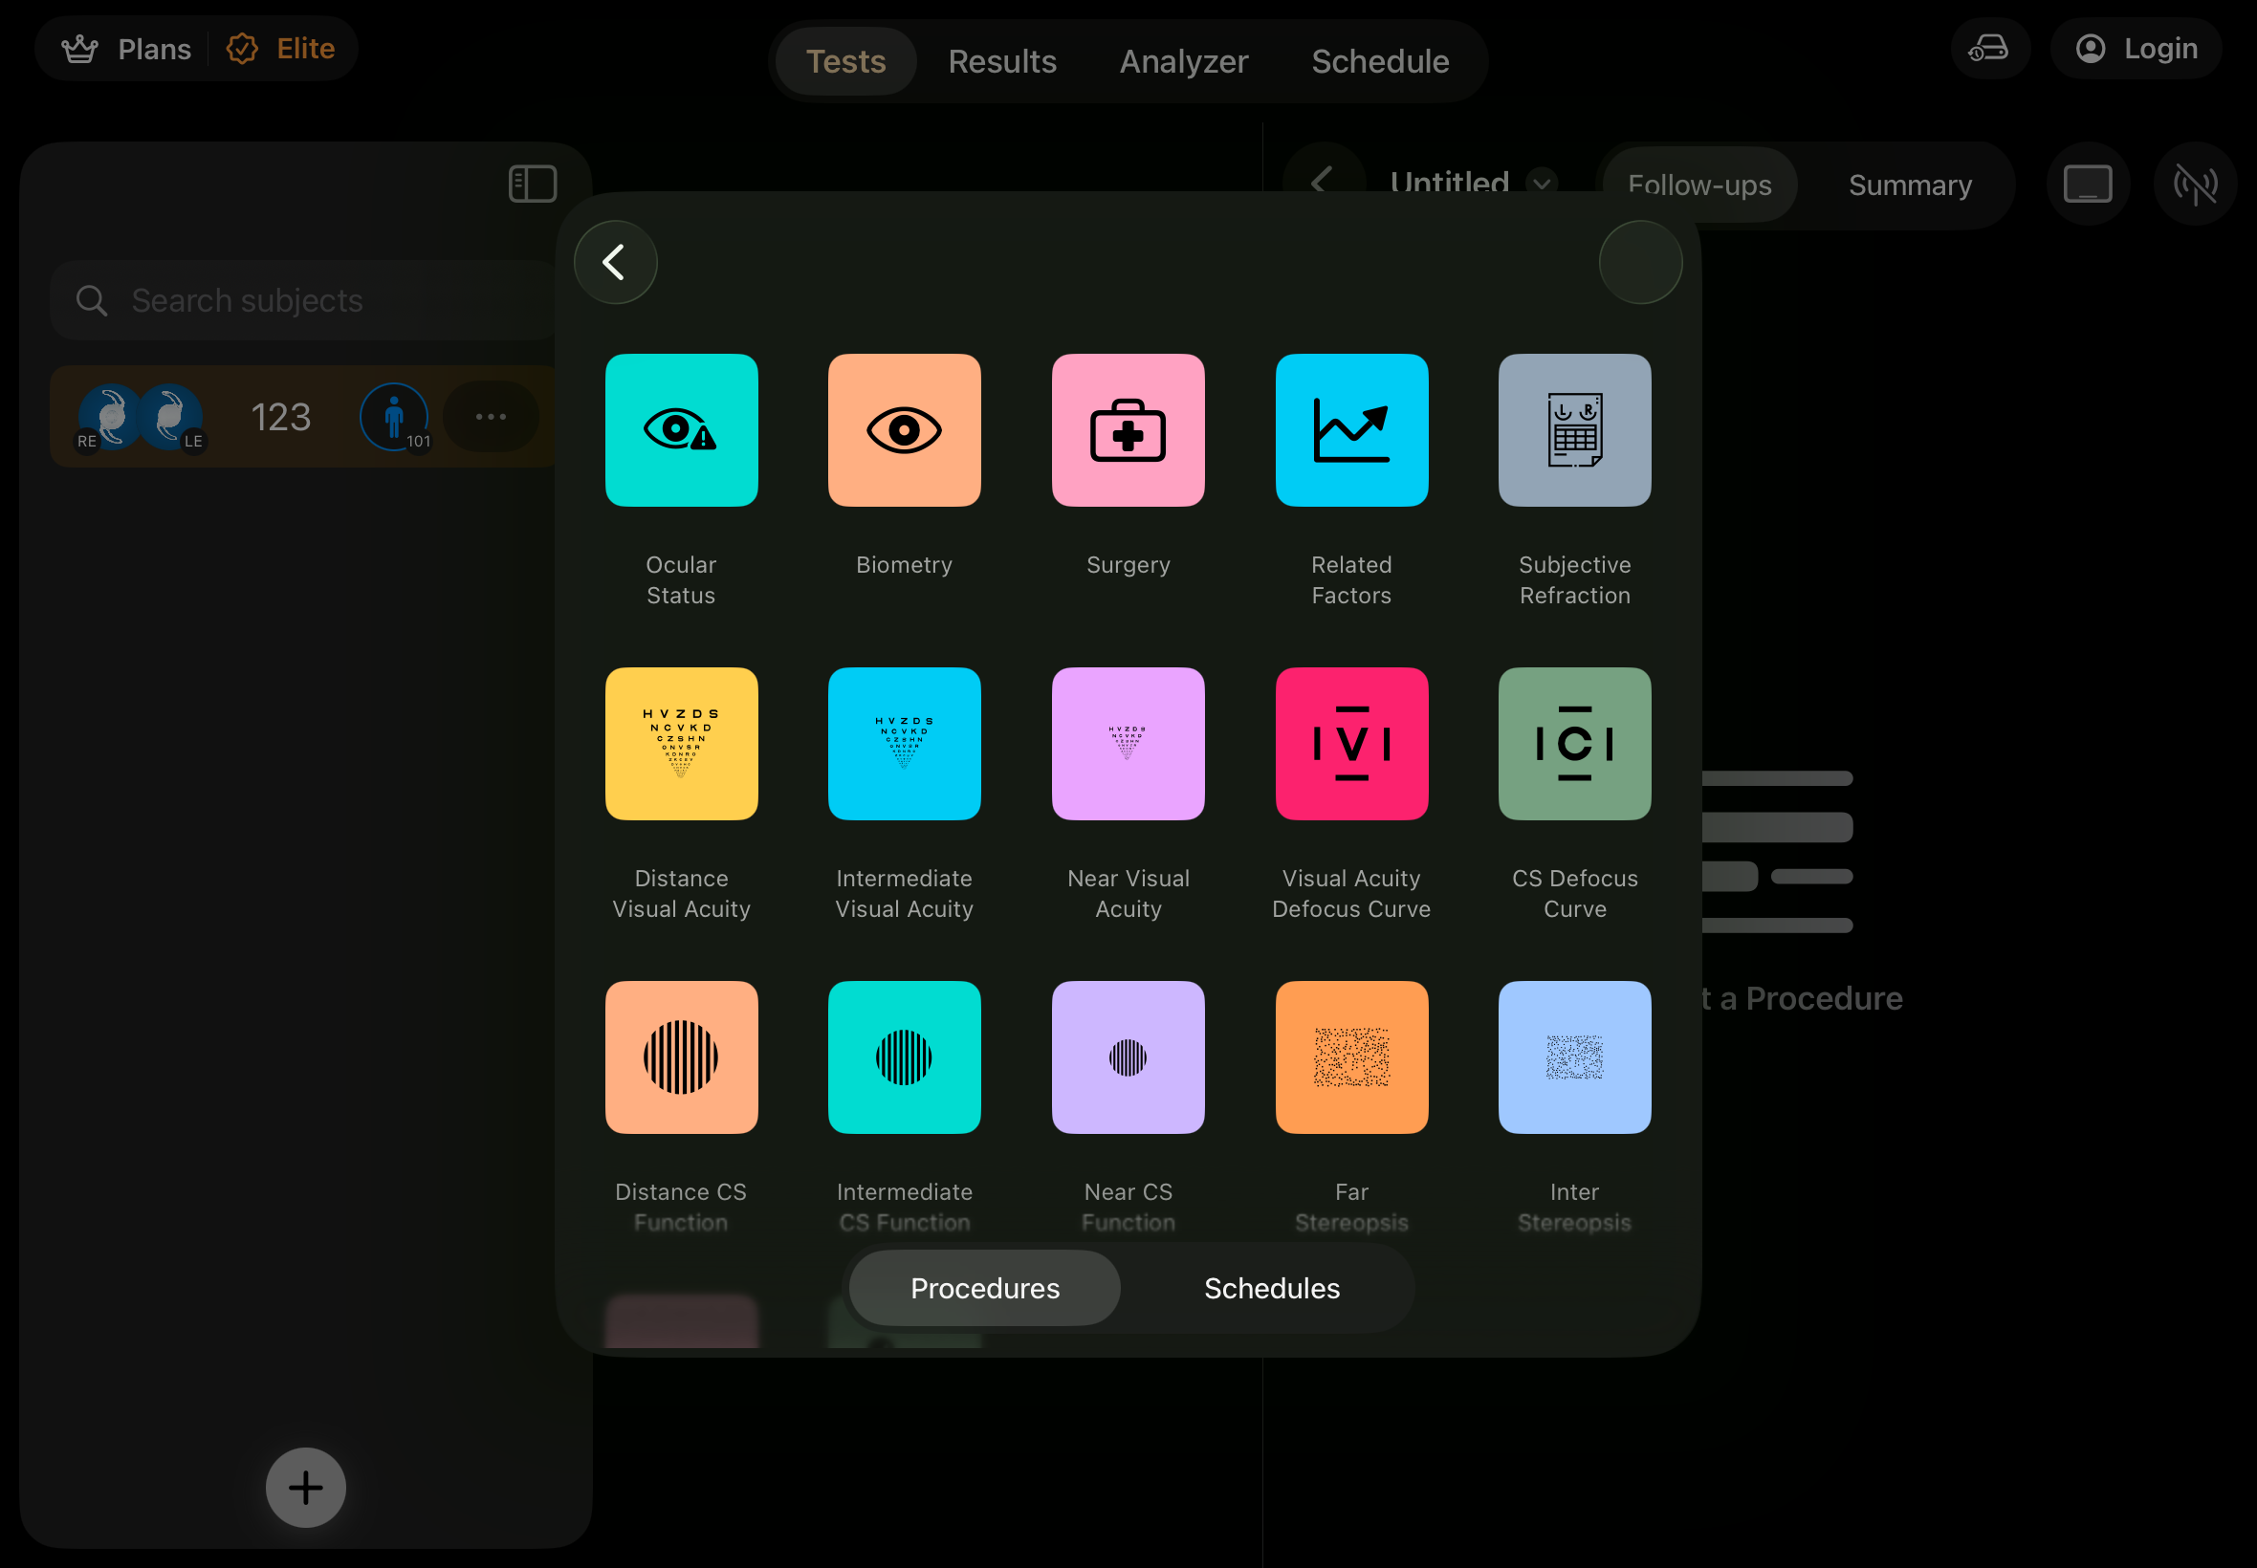Screen dimensions: 2257x1568
Task: Open the Near Visual Acuity test
Action: (x=1128, y=744)
